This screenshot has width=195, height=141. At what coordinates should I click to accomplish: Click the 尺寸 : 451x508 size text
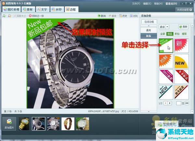[x=130, y=111]
